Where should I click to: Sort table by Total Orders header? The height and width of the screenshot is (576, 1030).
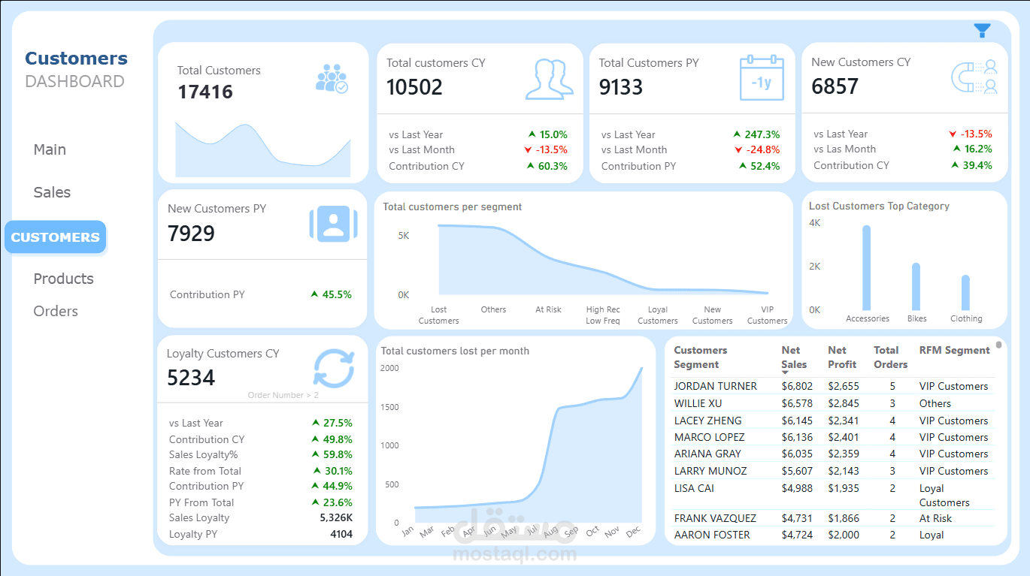[890, 357]
